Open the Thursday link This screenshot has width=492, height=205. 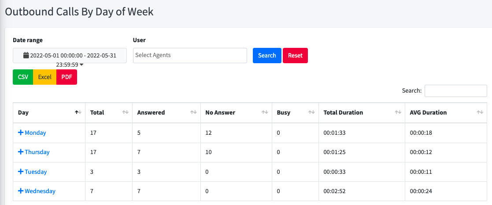pyautogui.click(x=37, y=152)
